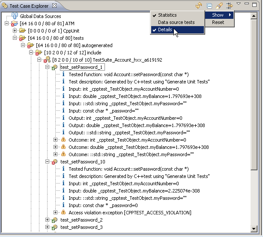This screenshot has height=237, width=263.
Task: Select the Global Data Sources label
Action: point(40,16)
